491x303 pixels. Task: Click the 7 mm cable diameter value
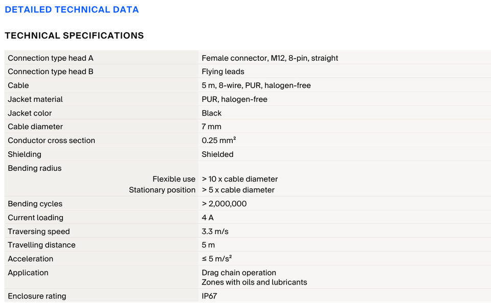tap(211, 127)
